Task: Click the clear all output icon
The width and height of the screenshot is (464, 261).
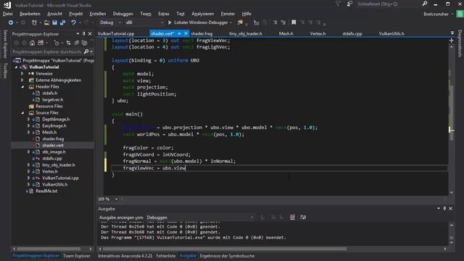Action: coord(292,217)
